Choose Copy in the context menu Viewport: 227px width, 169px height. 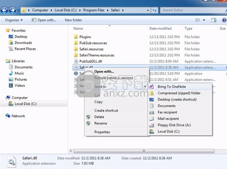tap(98, 102)
